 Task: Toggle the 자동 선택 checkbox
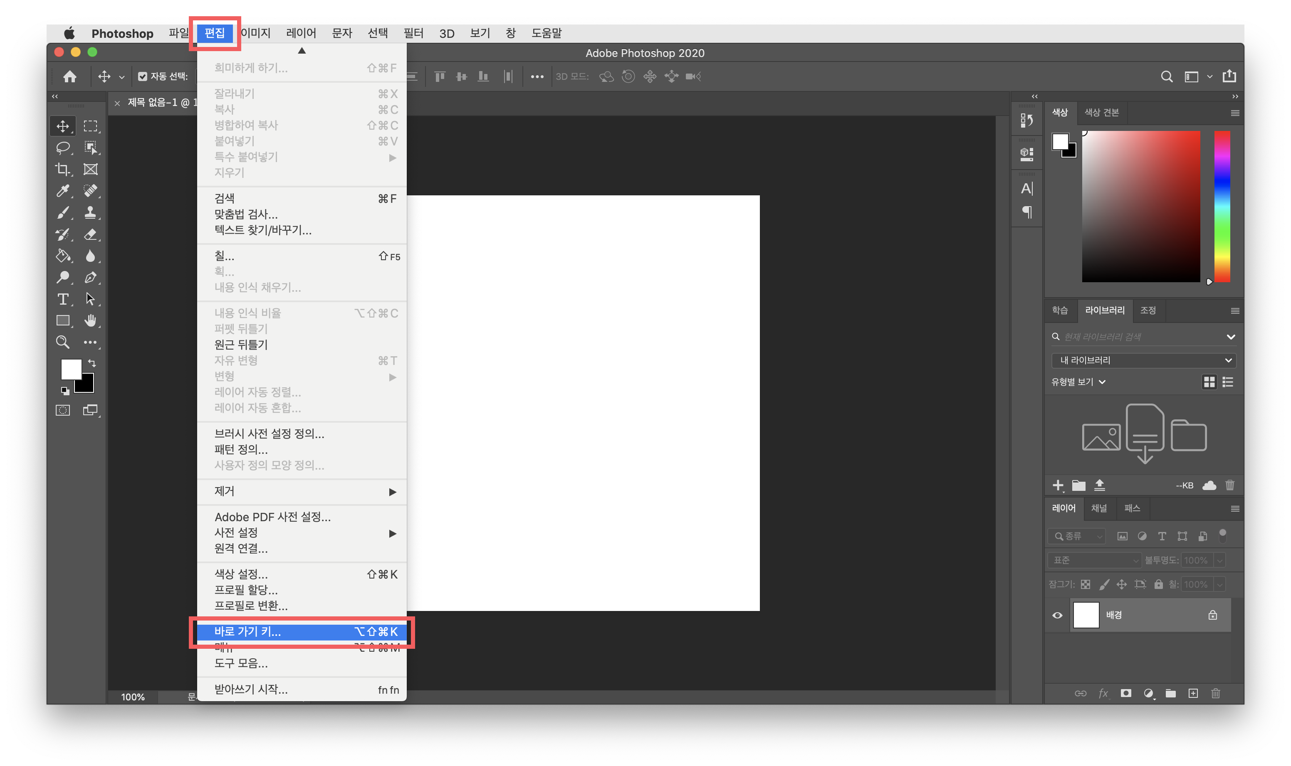[x=143, y=76]
